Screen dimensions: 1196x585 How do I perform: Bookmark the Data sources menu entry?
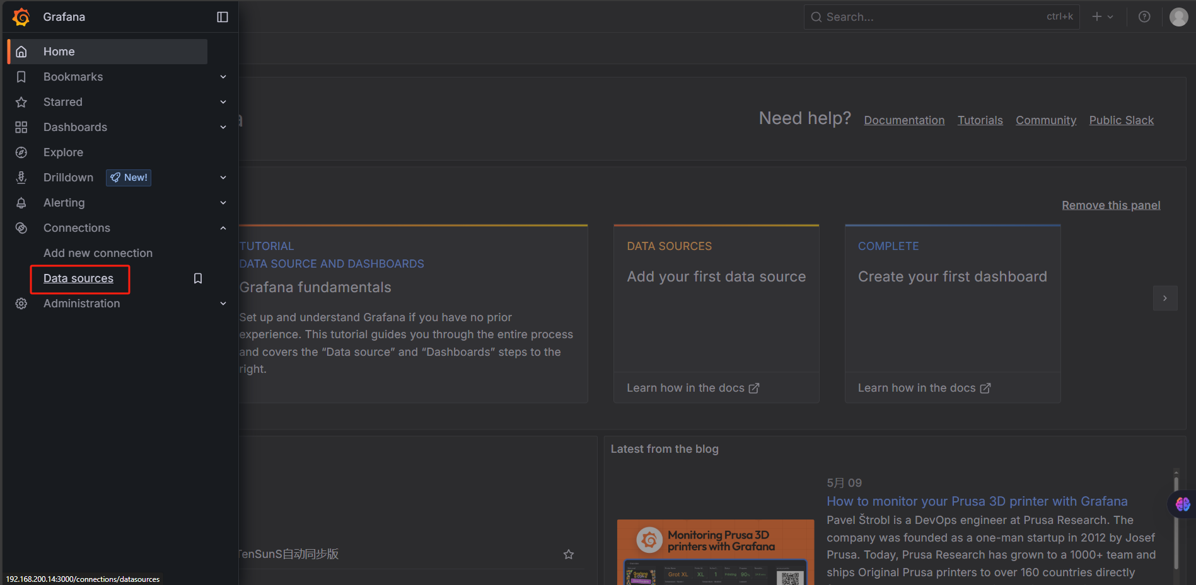point(198,278)
